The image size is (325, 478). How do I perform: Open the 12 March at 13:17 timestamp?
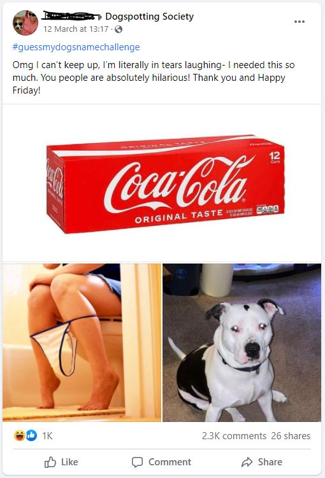(x=76, y=29)
